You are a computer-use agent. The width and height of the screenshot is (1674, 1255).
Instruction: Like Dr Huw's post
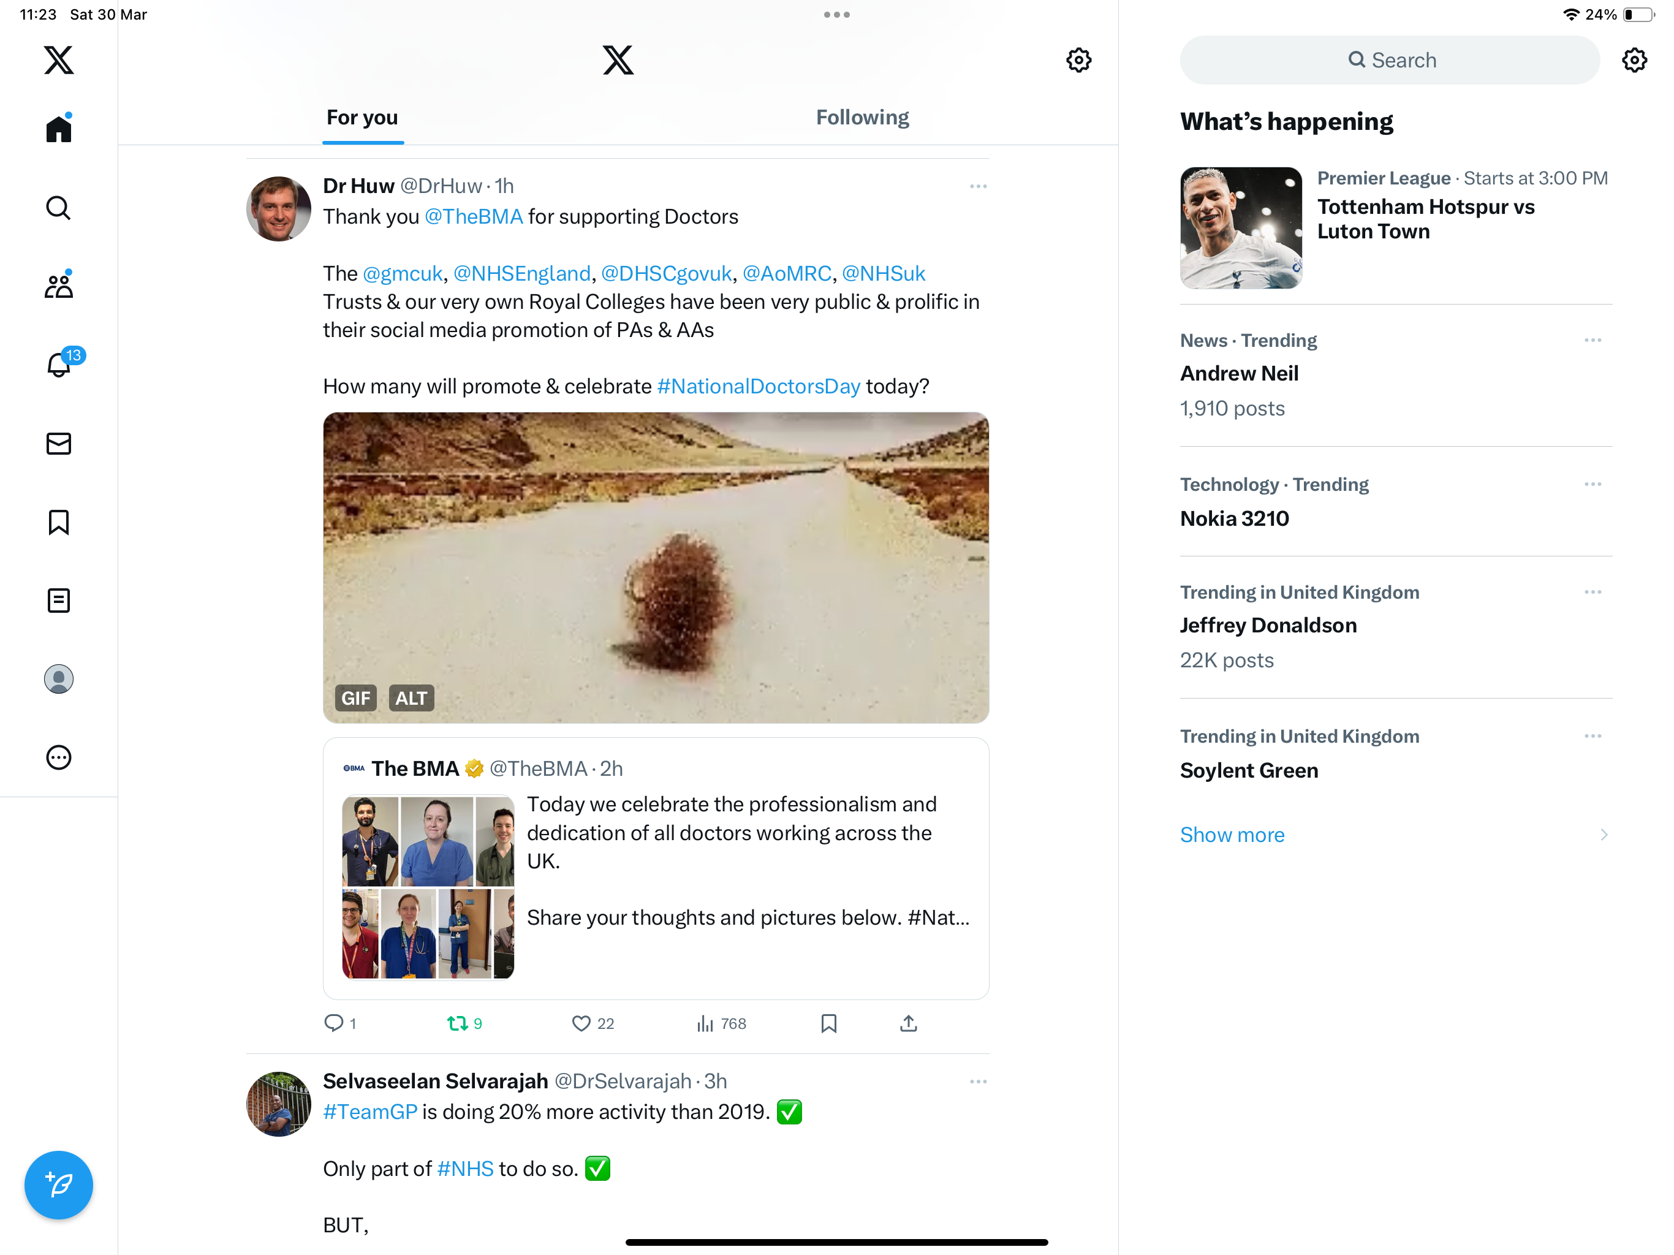pos(592,1023)
